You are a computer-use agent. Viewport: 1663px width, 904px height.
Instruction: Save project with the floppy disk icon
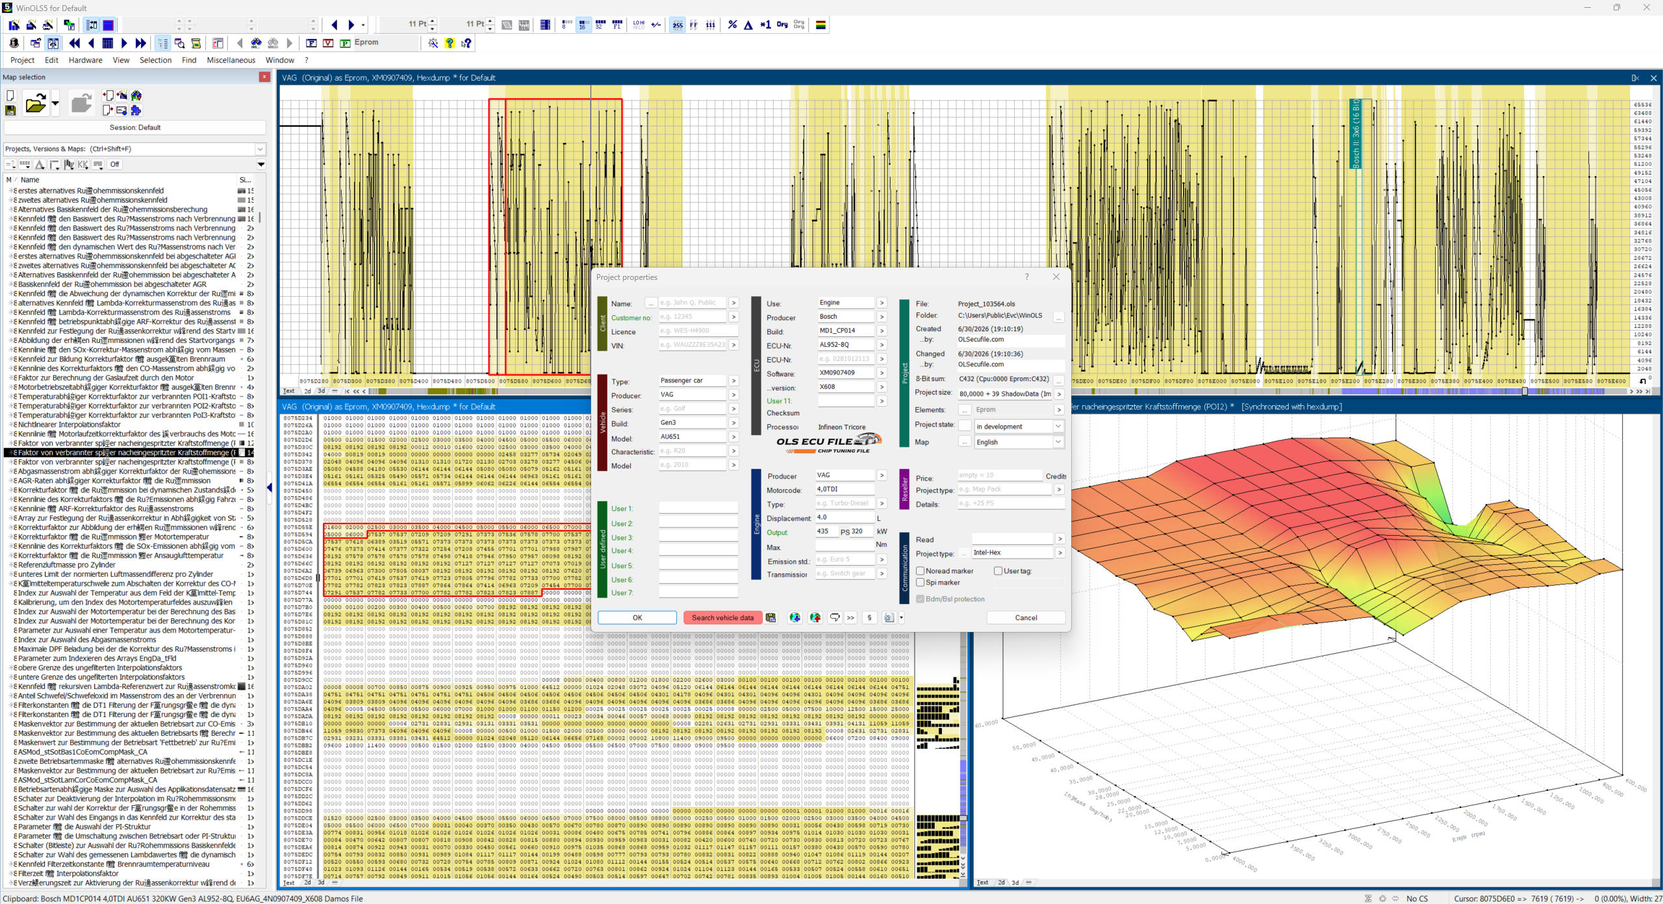click(10, 110)
